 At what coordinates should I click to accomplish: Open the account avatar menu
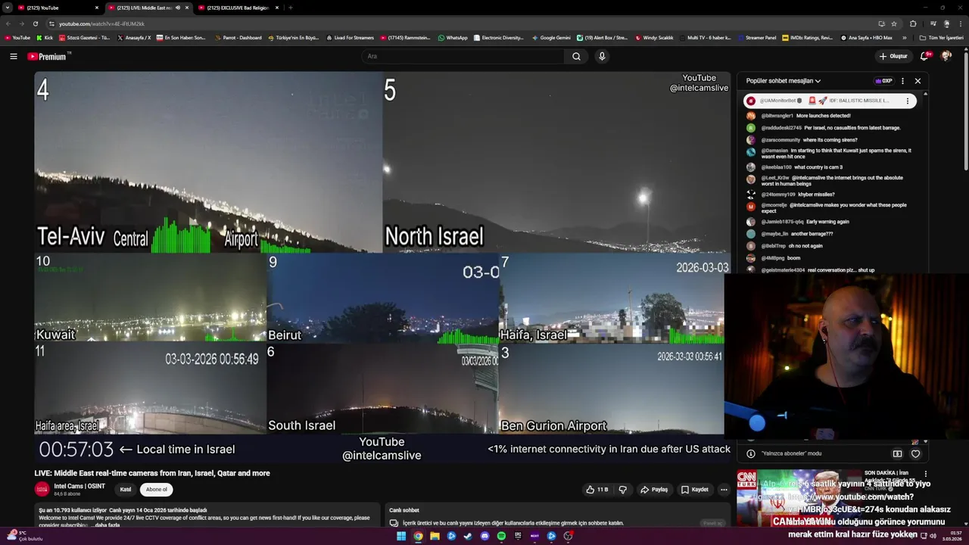pyautogui.click(x=946, y=56)
